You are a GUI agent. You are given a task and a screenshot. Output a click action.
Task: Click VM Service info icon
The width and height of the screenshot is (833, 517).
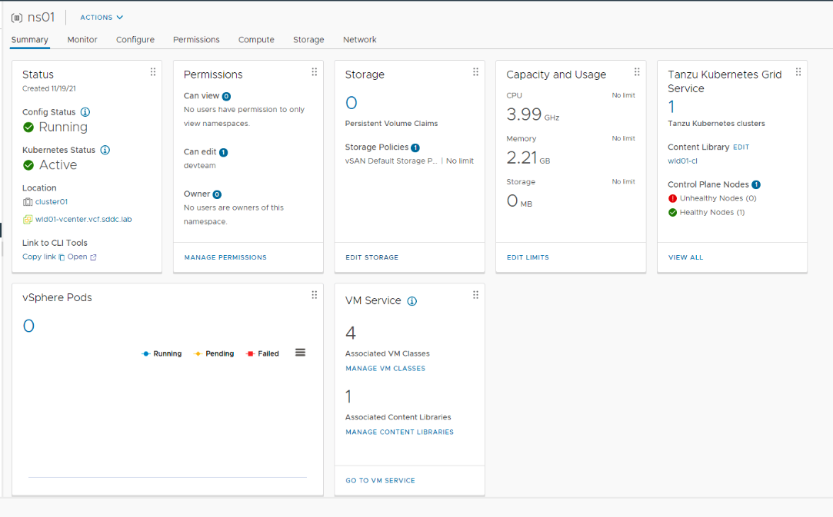412,301
